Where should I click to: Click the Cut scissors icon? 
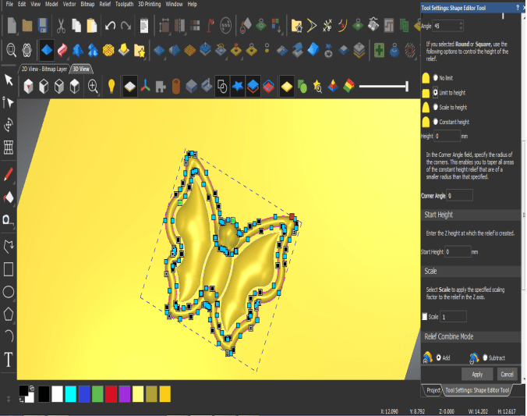[59, 27]
